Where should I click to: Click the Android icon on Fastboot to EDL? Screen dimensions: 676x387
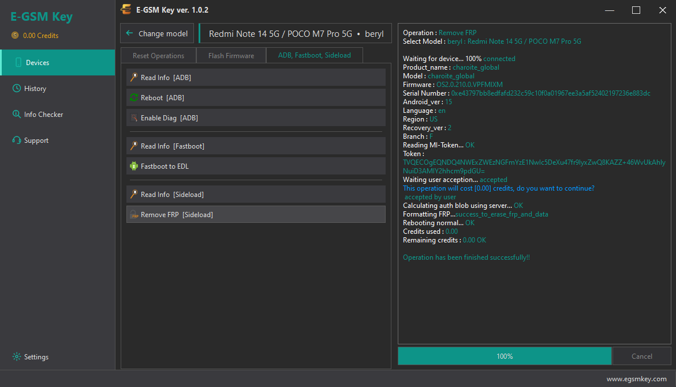pyautogui.click(x=134, y=166)
